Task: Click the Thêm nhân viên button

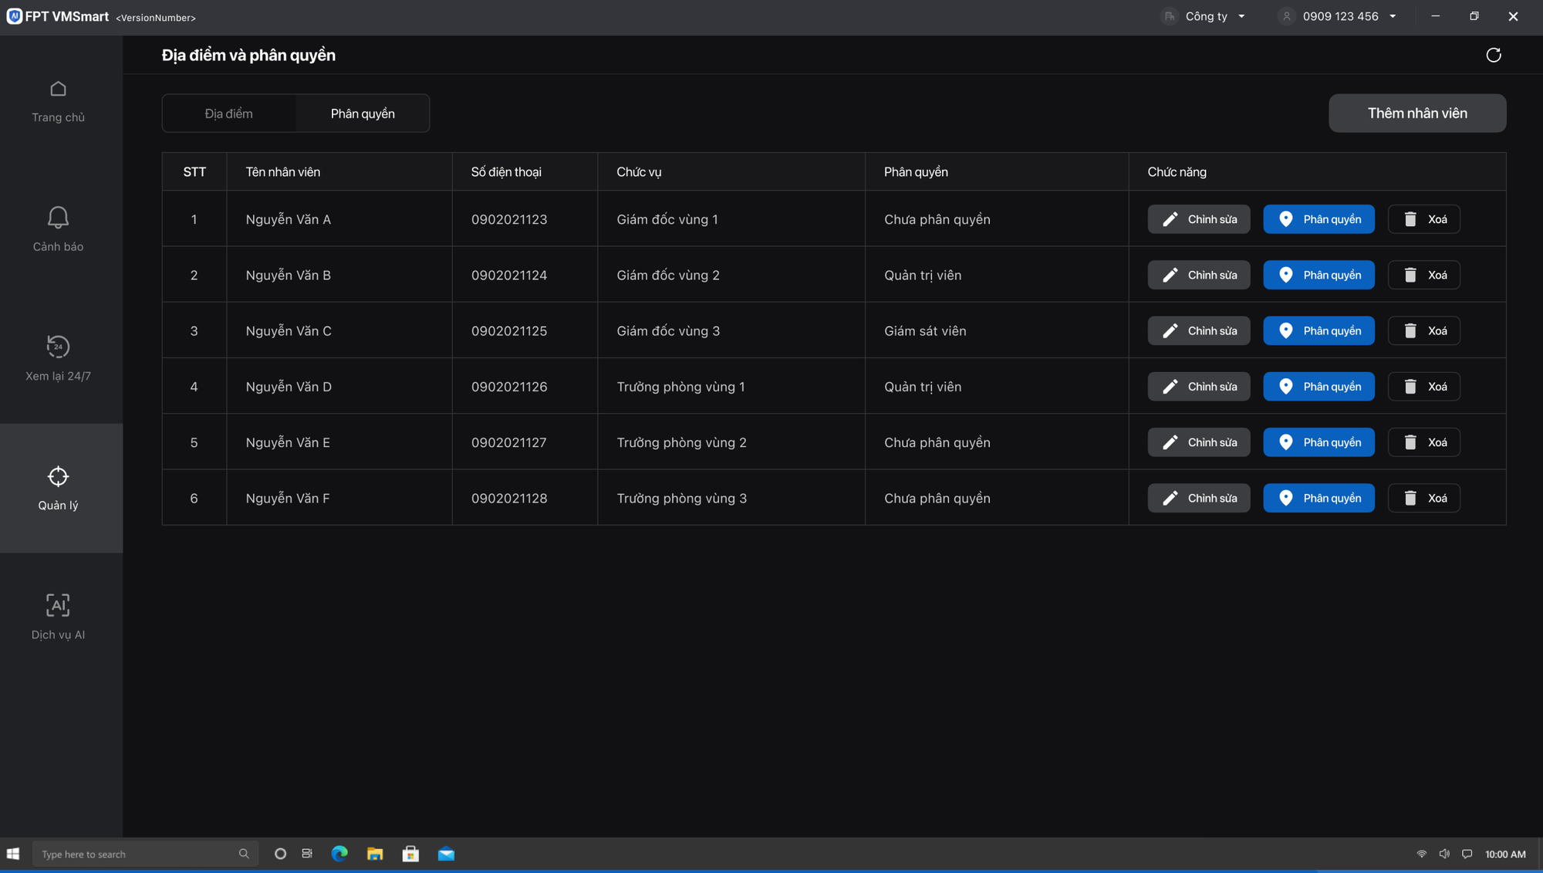Action: [1417, 113]
